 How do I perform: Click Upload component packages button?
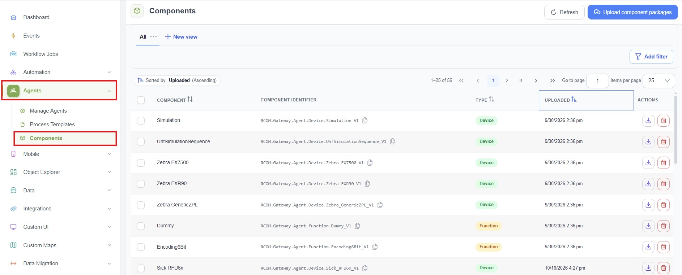(632, 12)
